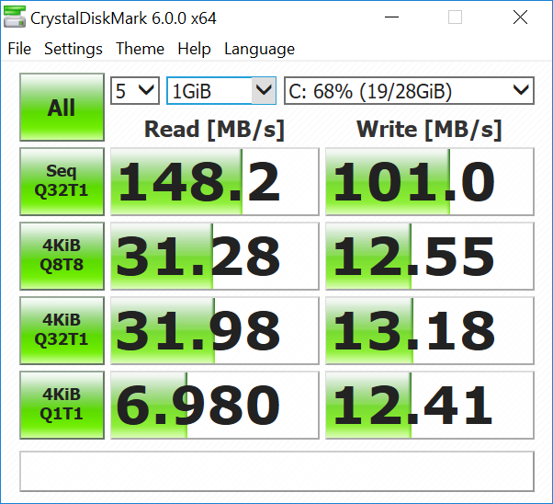Viewport: 553px width, 504px height.
Task: Select the Seq read result 148.2
Action: pos(215,181)
